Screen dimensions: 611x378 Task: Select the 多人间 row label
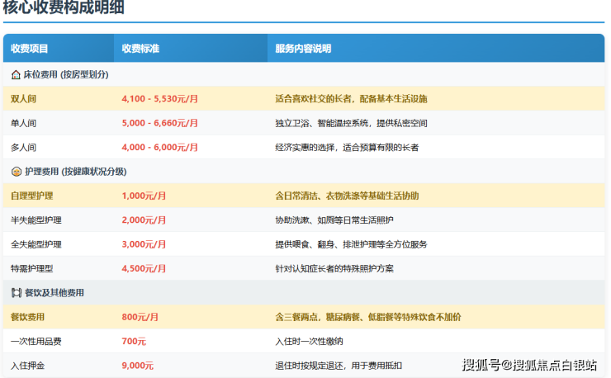click(23, 148)
